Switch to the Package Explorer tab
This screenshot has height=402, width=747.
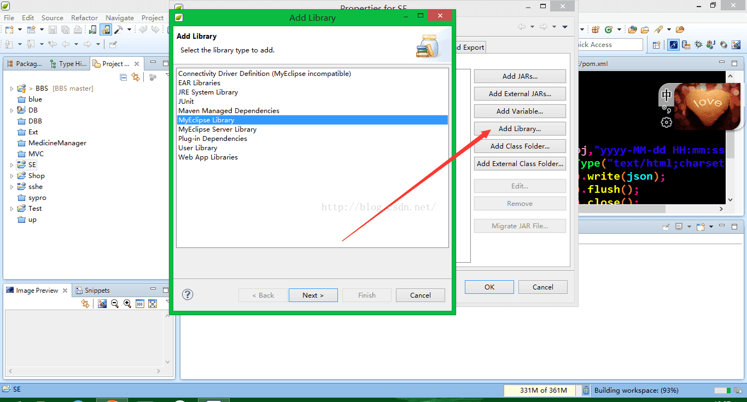click(25, 64)
